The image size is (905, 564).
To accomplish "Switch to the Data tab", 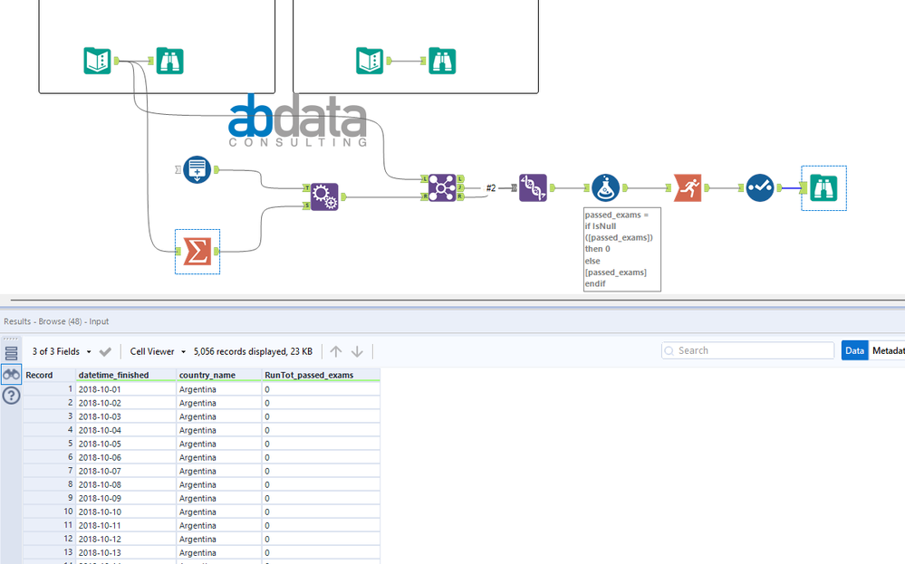I will pos(854,350).
